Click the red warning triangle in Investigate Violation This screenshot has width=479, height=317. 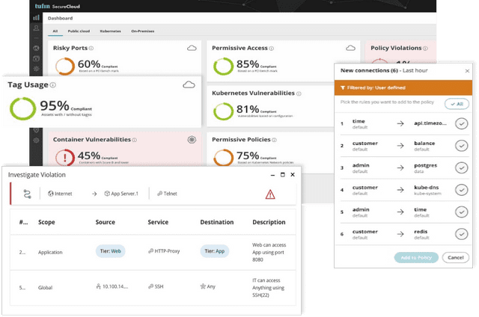(x=269, y=194)
